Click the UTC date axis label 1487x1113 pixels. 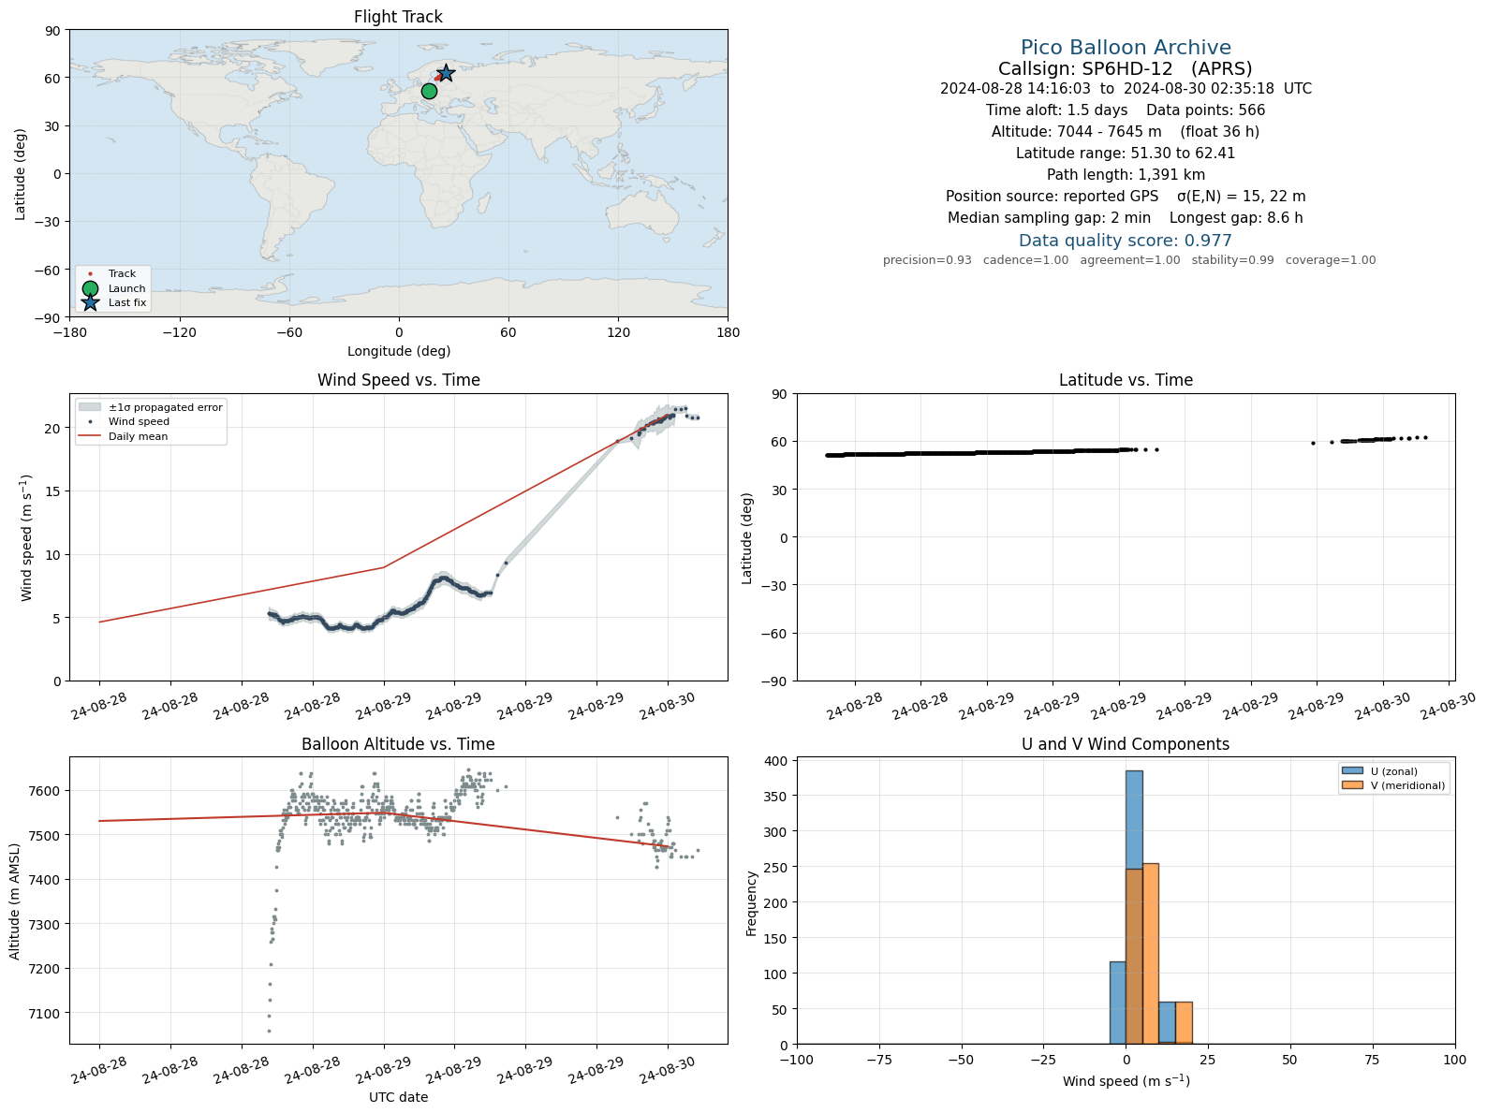coord(399,1097)
